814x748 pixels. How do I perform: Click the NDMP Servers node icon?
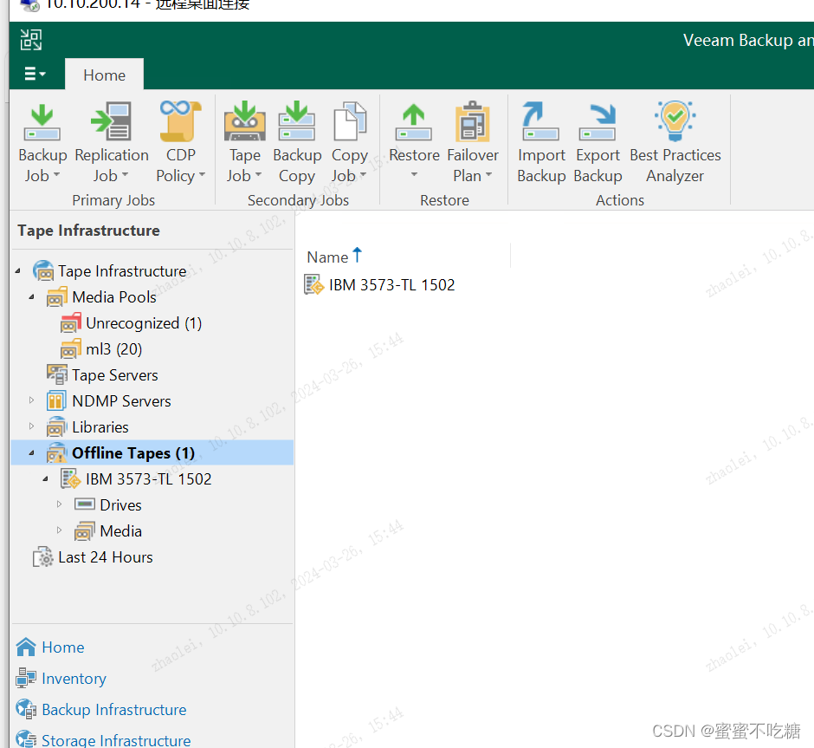pyautogui.click(x=56, y=400)
